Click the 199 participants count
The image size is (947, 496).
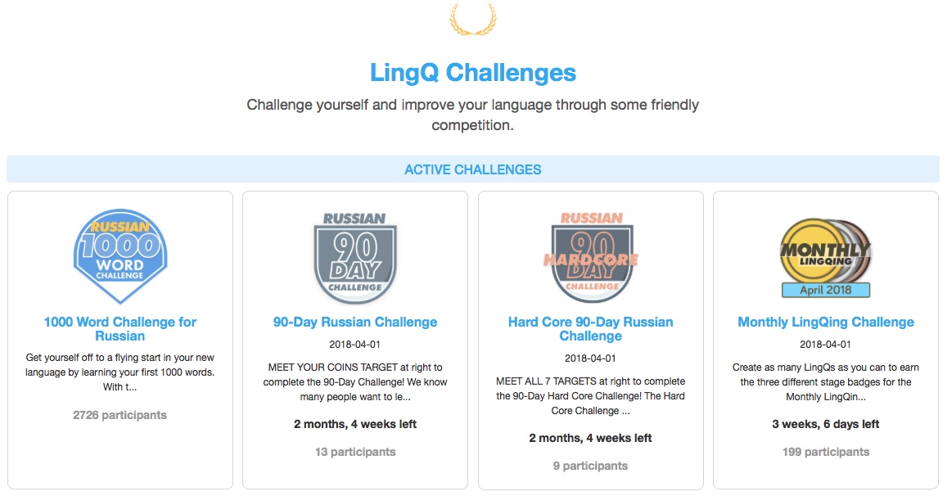[x=826, y=452]
